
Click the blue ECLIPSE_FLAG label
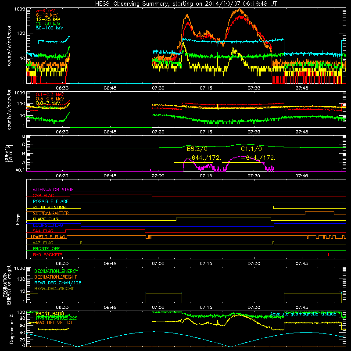coord(48,225)
